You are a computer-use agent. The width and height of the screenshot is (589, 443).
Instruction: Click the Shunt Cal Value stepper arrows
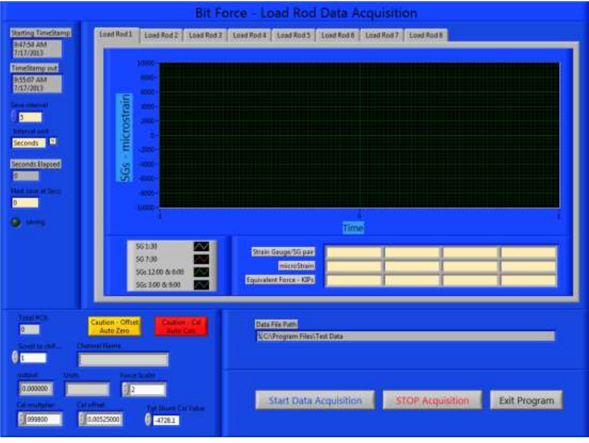coord(148,419)
